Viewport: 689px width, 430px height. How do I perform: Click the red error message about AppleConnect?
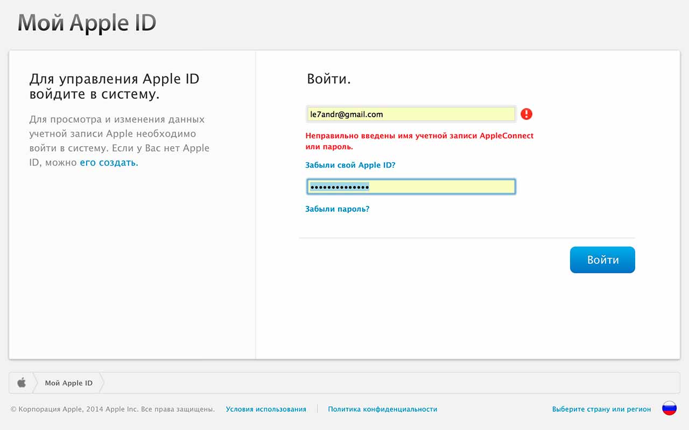419,141
